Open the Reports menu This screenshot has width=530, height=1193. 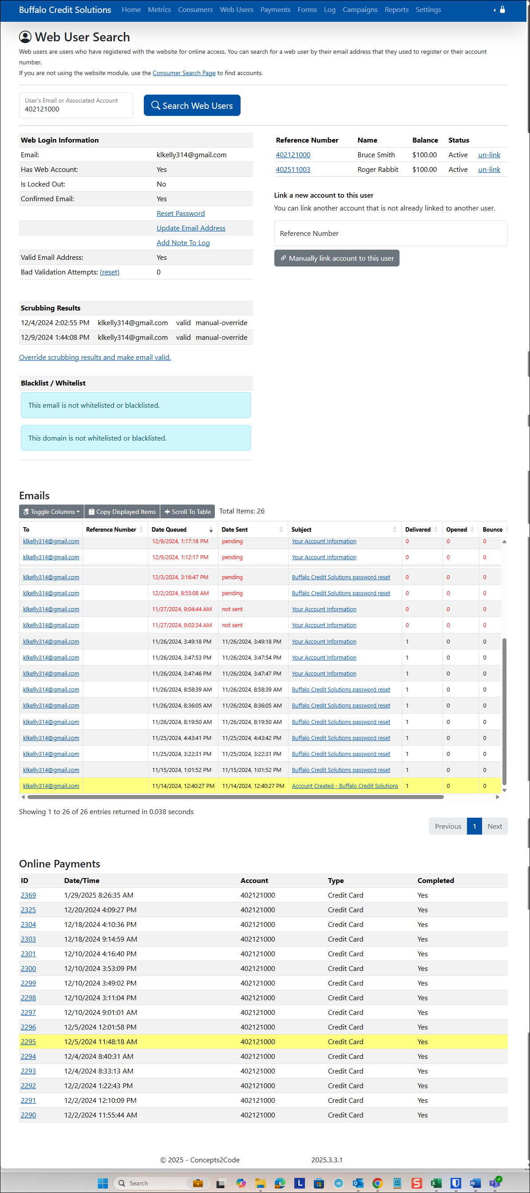coord(396,10)
